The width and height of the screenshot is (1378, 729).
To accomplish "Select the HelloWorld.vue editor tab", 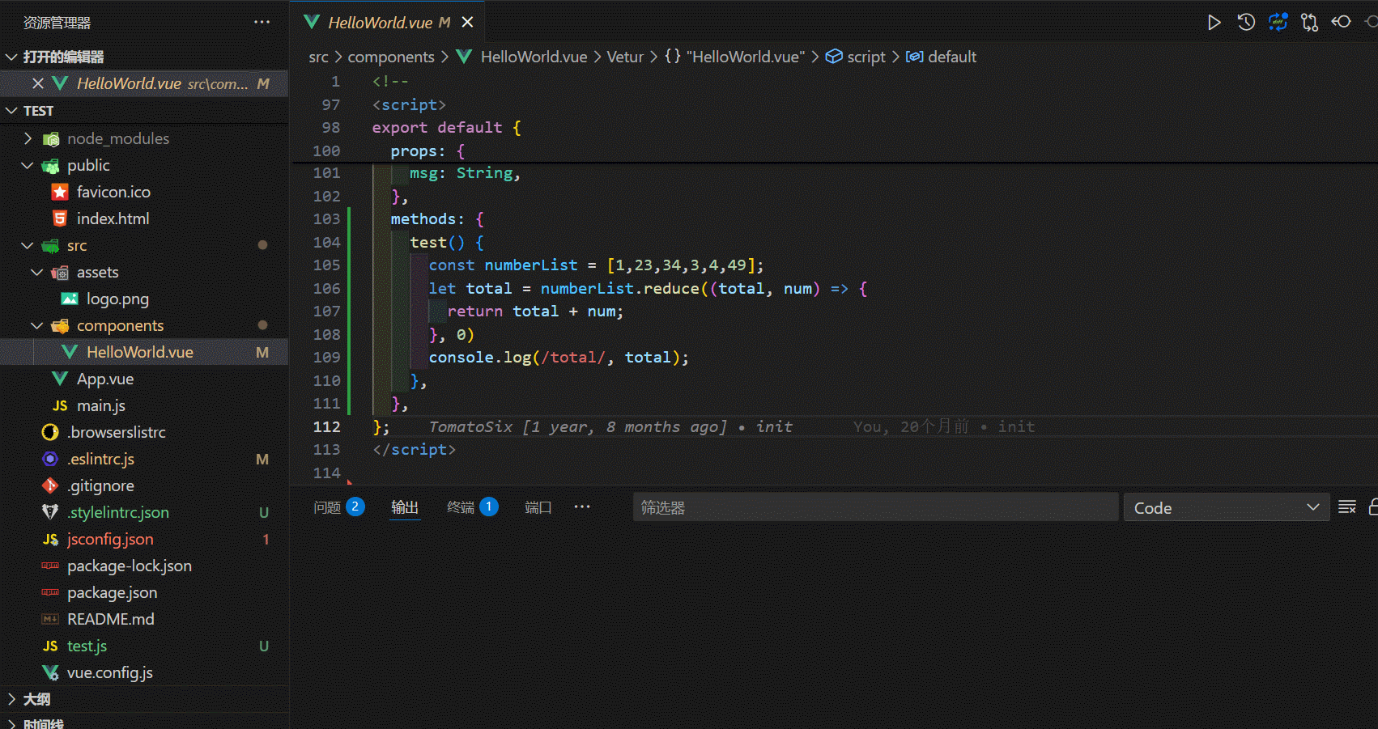I will point(389,23).
